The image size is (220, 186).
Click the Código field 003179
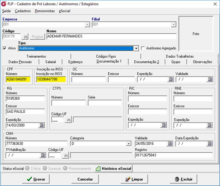[x=12, y=37]
